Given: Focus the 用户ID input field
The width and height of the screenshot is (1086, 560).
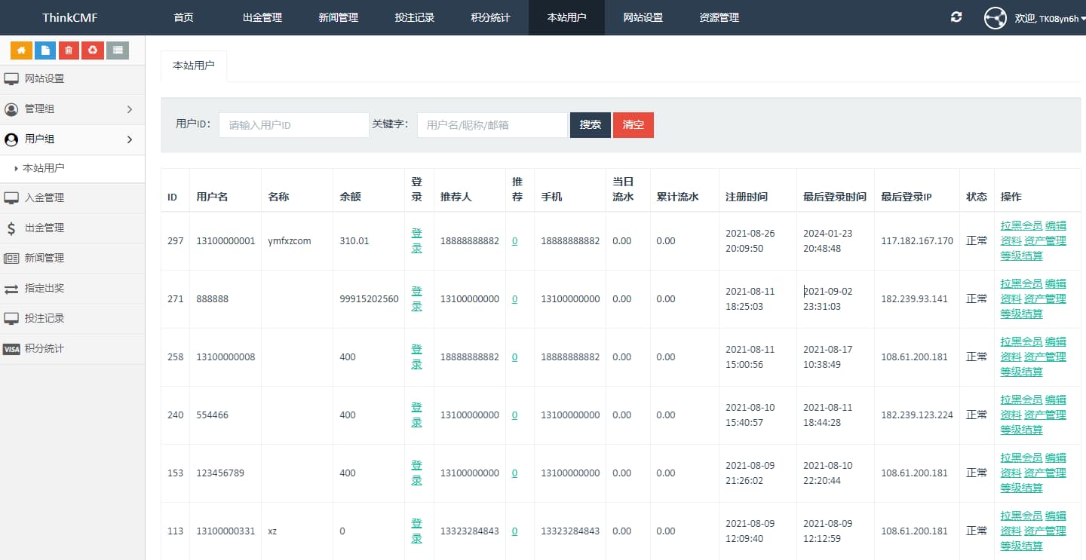Looking at the screenshot, I should 293,125.
